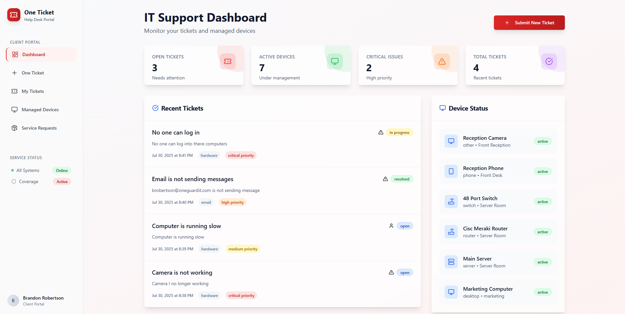Click the Online badge beside All Systems
This screenshot has height=314, width=625.
[62, 170]
